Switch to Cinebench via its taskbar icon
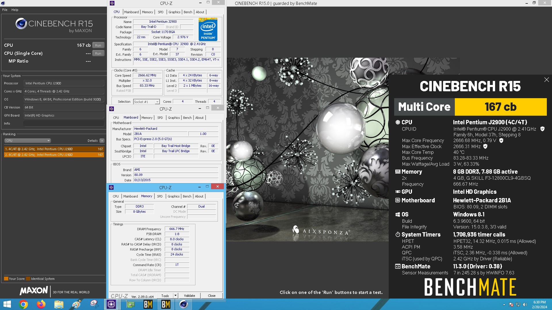Viewport: 552px width, 310px height. 184,304
